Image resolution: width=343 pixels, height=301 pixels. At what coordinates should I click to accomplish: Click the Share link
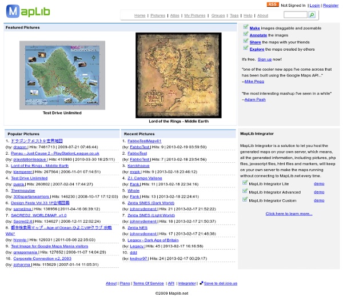click(255, 42)
